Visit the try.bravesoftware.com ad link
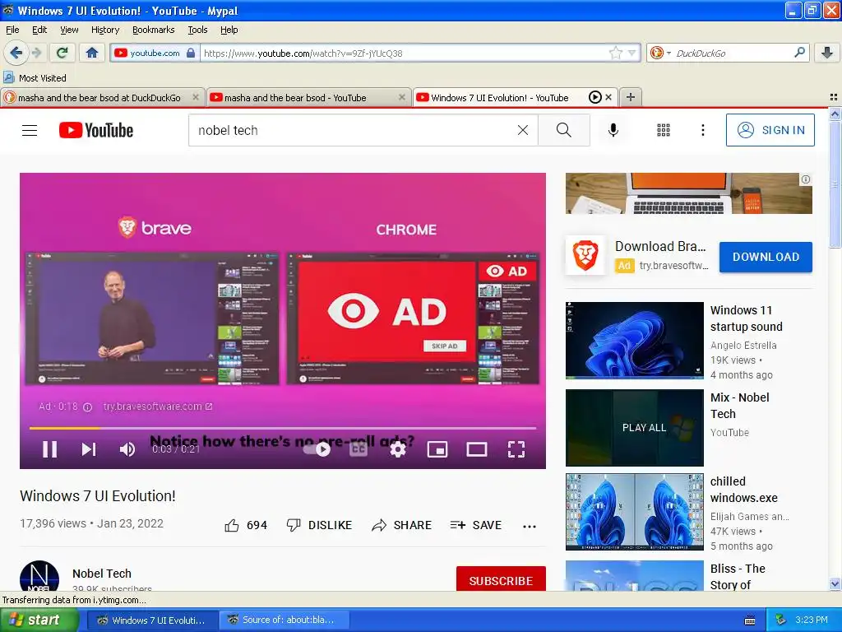The height and width of the screenshot is (632, 842). [157, 407]
